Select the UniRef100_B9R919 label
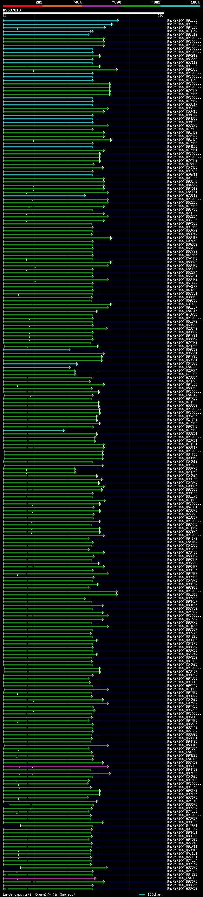Screen dimensions: 203x897 pos(182,56)
